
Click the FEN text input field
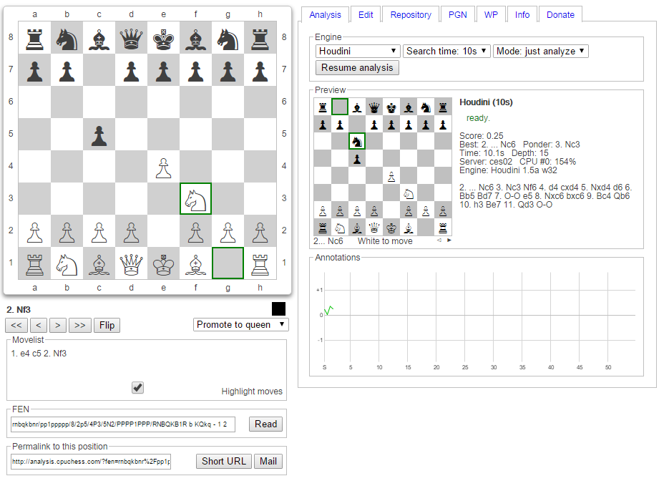pyautogui.click(x=122, y=424)
